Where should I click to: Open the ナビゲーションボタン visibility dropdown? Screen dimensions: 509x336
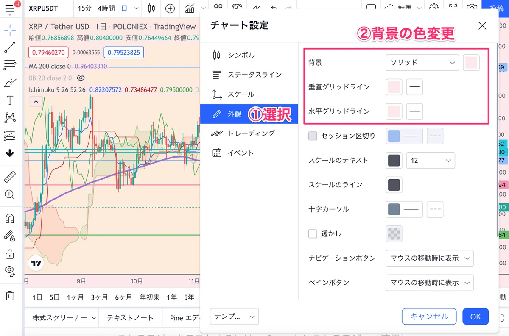click(429, 258)
